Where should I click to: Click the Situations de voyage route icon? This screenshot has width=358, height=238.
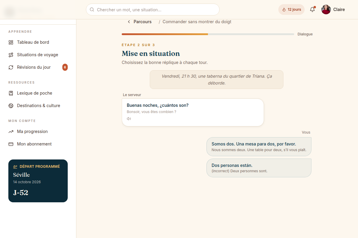click(11, 55)
